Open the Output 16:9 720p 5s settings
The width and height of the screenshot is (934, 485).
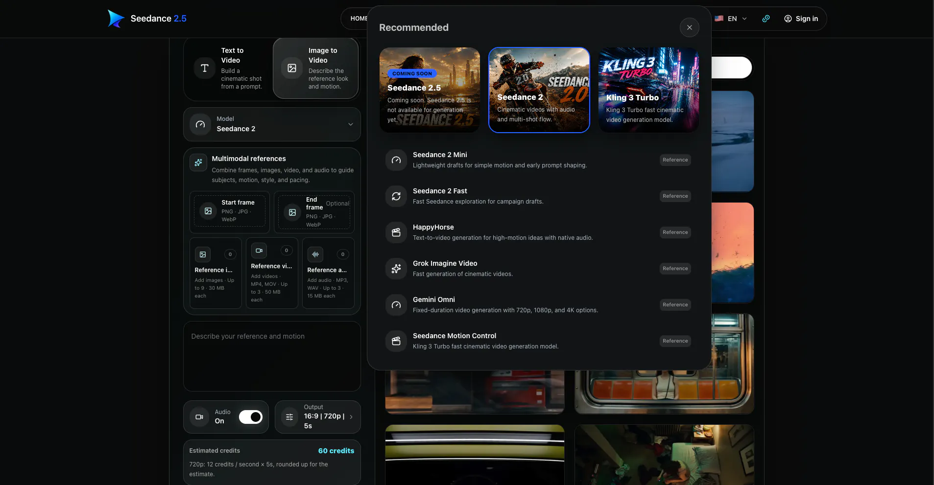click(x=318, y=417)
